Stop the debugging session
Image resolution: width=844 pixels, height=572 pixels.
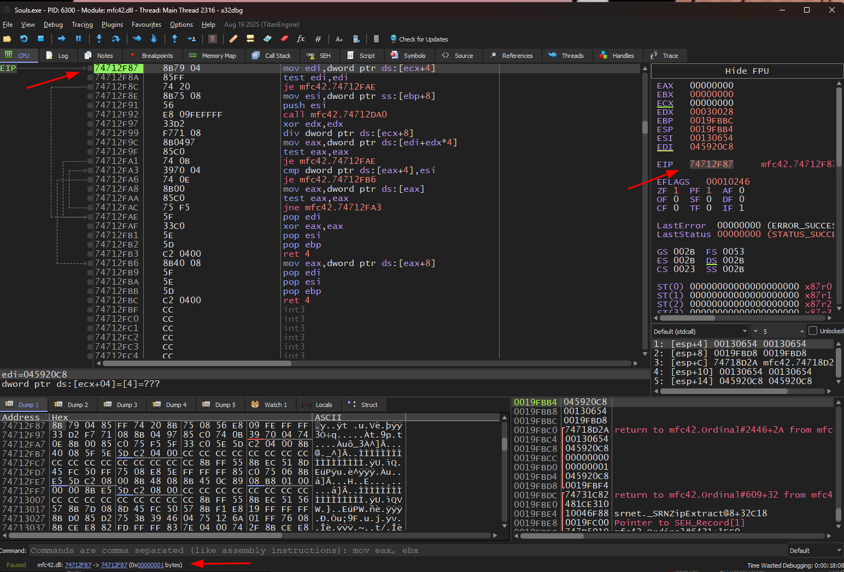[40, 39]
